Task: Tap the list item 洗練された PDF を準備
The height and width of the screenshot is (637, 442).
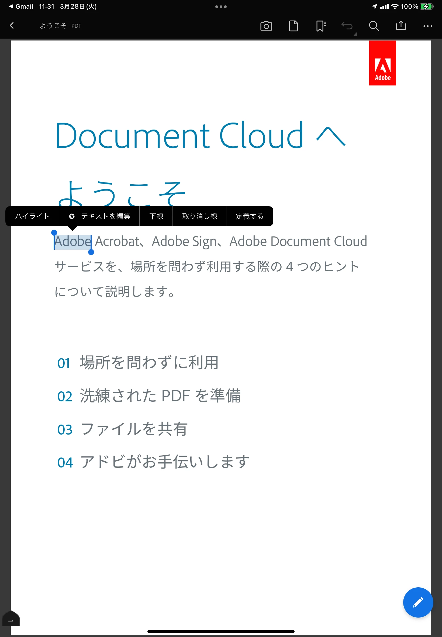Action: click(x=160, y=396)
